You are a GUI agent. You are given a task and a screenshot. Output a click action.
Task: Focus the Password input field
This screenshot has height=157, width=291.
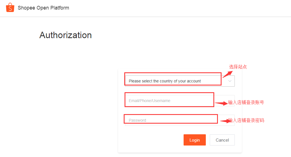180,120
